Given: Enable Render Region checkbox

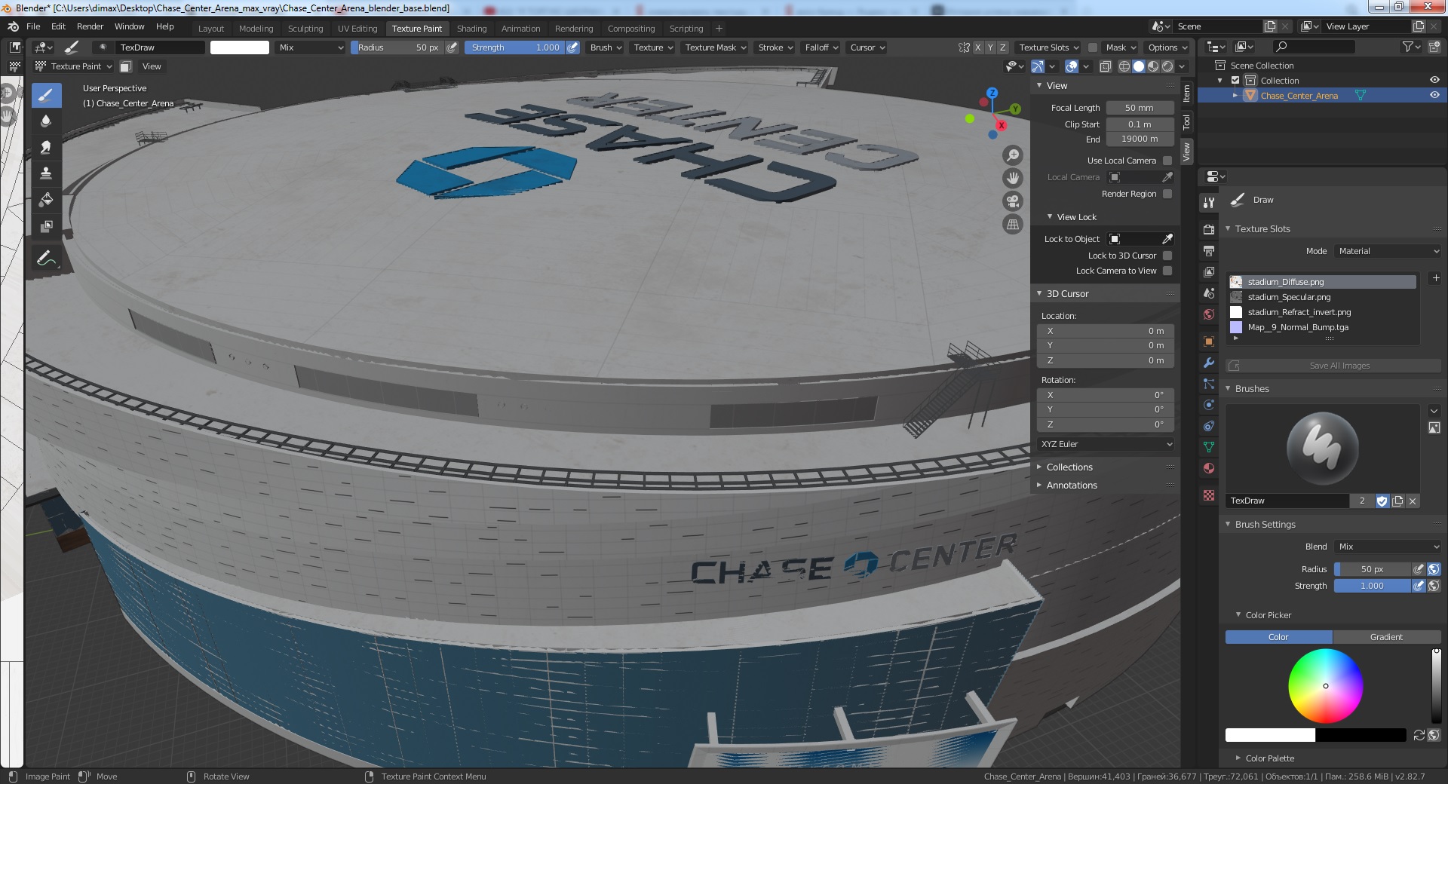Looking at the screenshot, I should [x=1167, y=194].
